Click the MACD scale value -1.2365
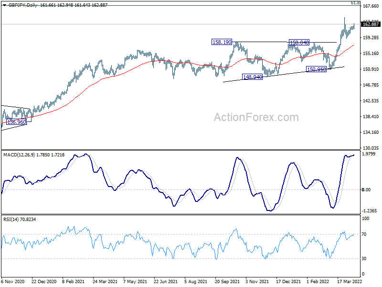This screenshot has width=382, height=287. [369, 210]
